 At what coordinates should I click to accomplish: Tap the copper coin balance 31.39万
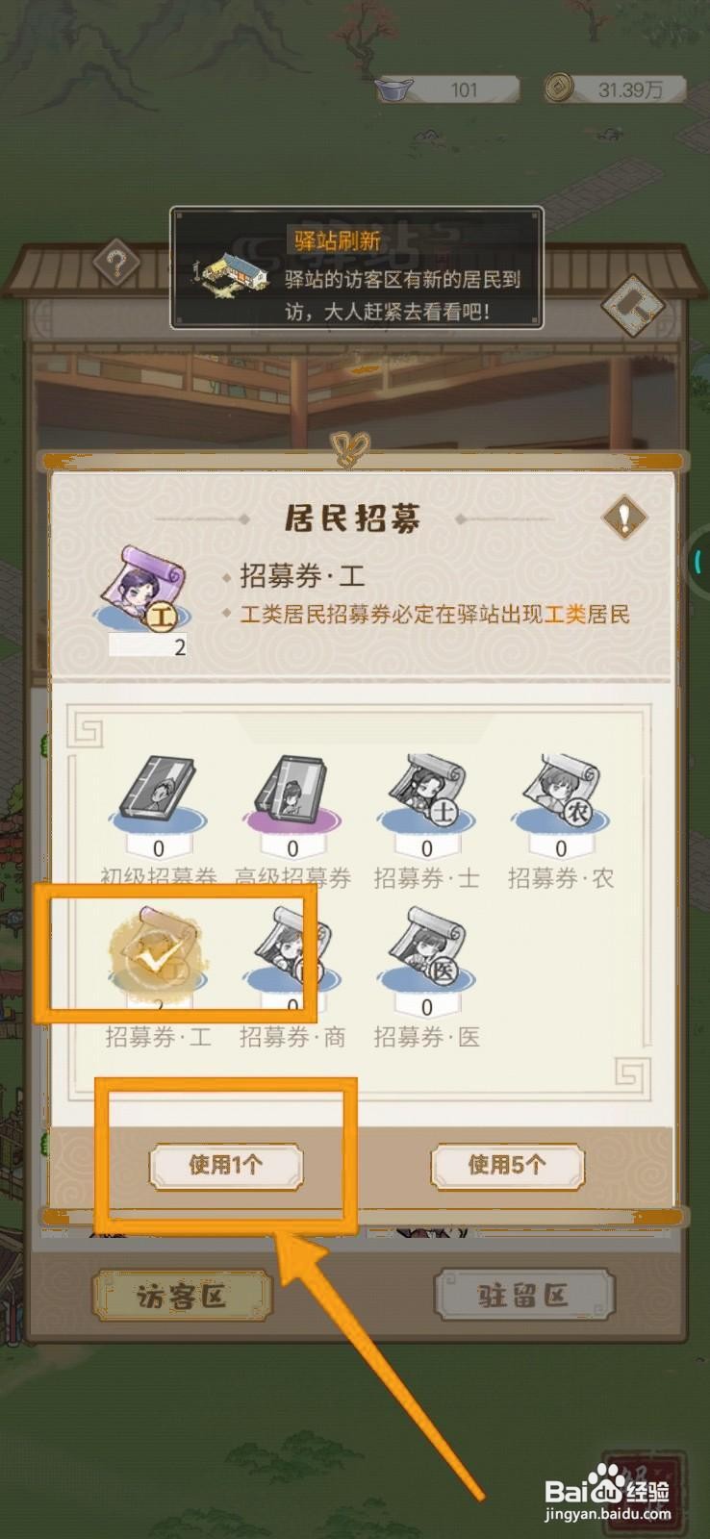coord(614,89)
